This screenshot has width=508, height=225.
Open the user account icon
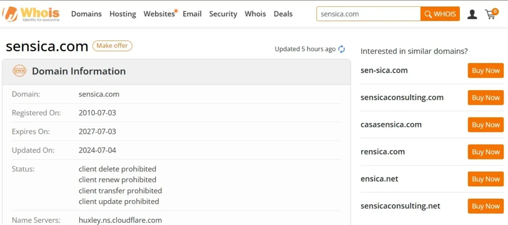tap(472, 14)
